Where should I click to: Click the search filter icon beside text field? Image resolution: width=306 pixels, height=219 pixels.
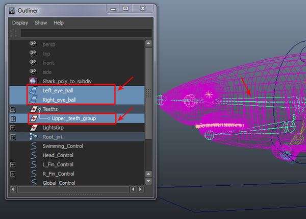point(13,33)
